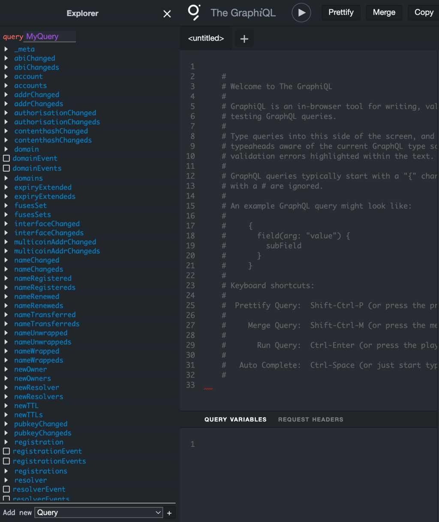Select the contenthashChangeds field
Screen dimensions: 439x522
[53, 140]
